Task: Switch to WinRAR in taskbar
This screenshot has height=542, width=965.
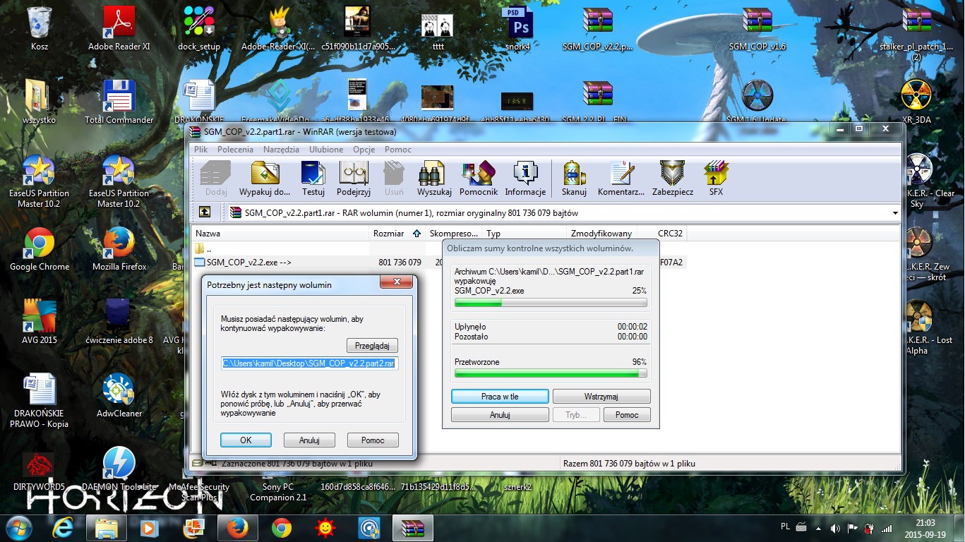Action: coord(412,527)
